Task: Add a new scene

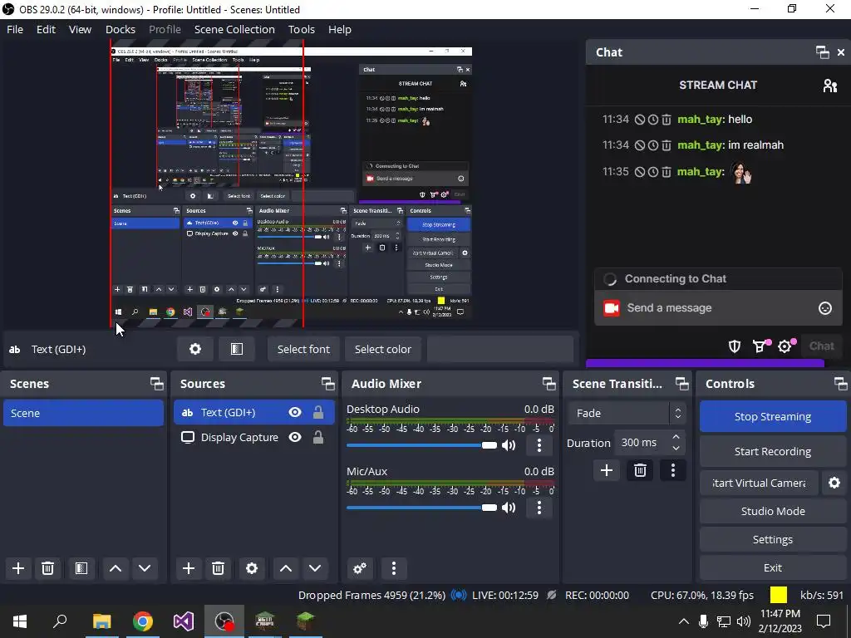Action: [18, 568]
